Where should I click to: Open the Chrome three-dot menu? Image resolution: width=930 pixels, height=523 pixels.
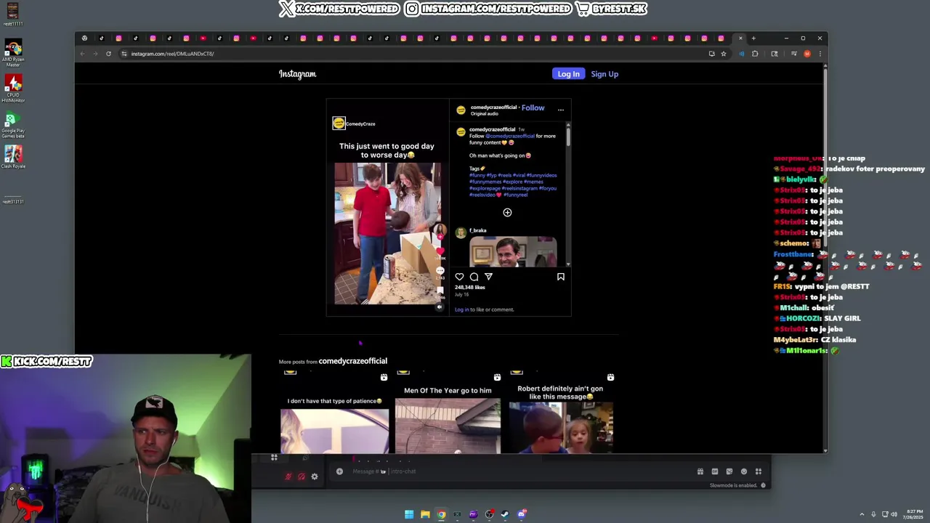point(820,54)
